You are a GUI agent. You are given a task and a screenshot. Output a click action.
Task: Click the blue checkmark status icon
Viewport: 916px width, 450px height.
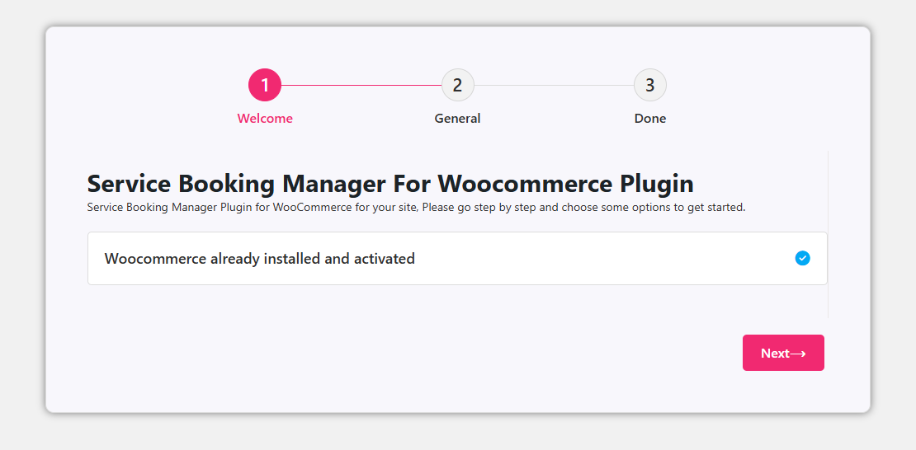(x=803, y=259)
